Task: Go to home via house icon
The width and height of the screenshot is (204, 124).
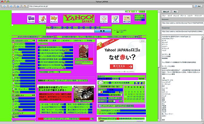Action: pos(25,6)
